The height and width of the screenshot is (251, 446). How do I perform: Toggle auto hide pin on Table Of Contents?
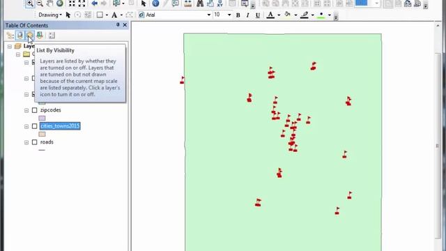tap(118, 25)
